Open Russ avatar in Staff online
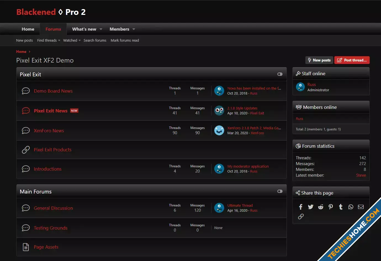This screenshot has height=261, width=381. tap(300, 87)
